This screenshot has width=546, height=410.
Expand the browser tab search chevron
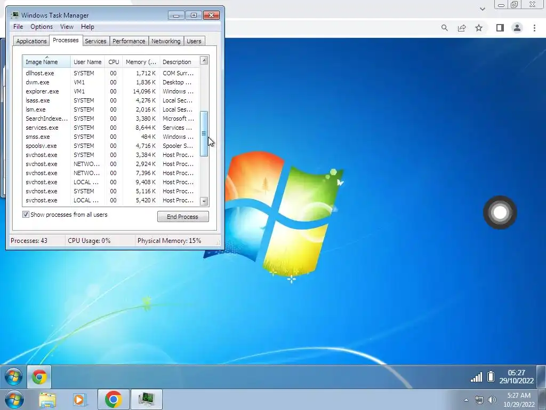click(x=482, y=9)
